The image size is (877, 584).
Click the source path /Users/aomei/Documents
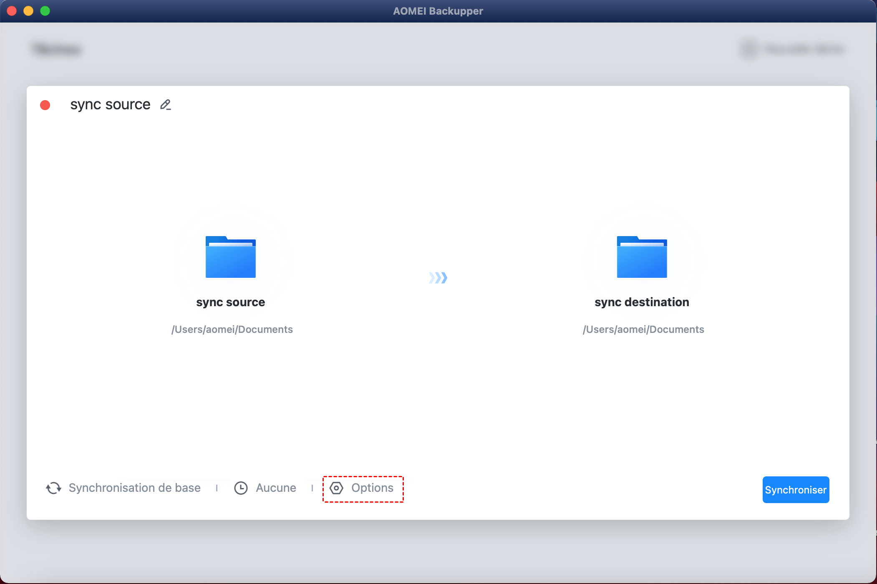point(232,330)
